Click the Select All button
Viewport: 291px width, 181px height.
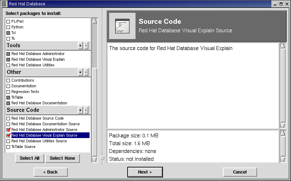(30, 158)
